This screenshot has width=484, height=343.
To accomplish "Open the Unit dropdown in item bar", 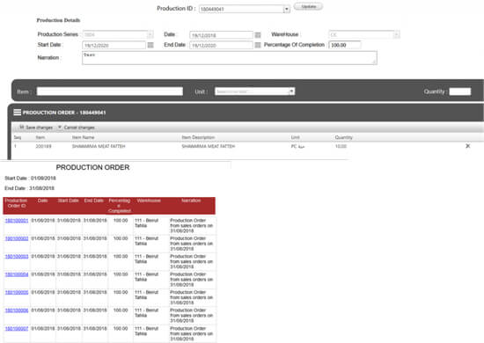I will point(291,91).
